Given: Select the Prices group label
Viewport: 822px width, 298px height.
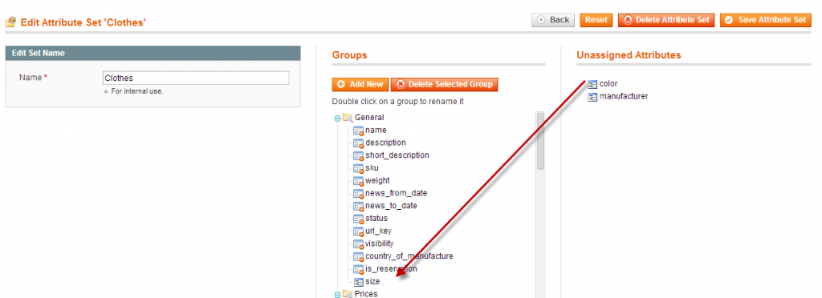Looking at the screenshot, I should click(x=366, y=294).
